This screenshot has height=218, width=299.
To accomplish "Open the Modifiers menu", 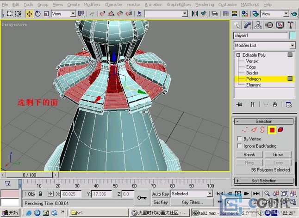I will [92, 4].
